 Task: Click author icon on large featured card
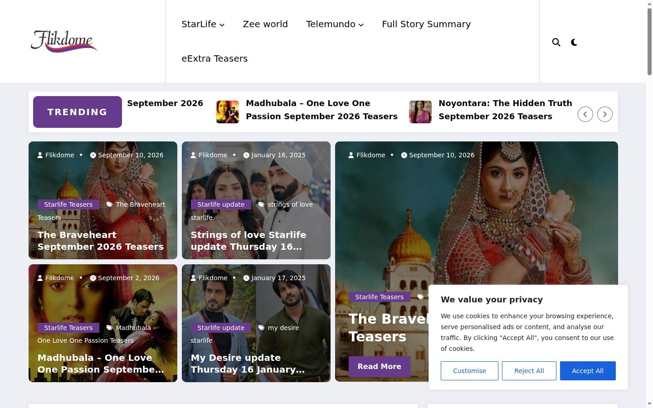pyautogui.click(x=351, y=155)
